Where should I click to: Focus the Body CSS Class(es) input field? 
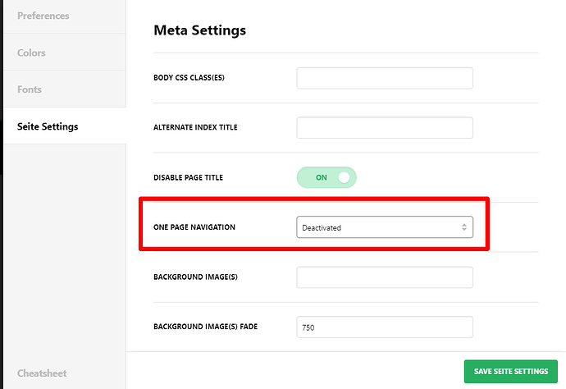[x=385, y=78]
